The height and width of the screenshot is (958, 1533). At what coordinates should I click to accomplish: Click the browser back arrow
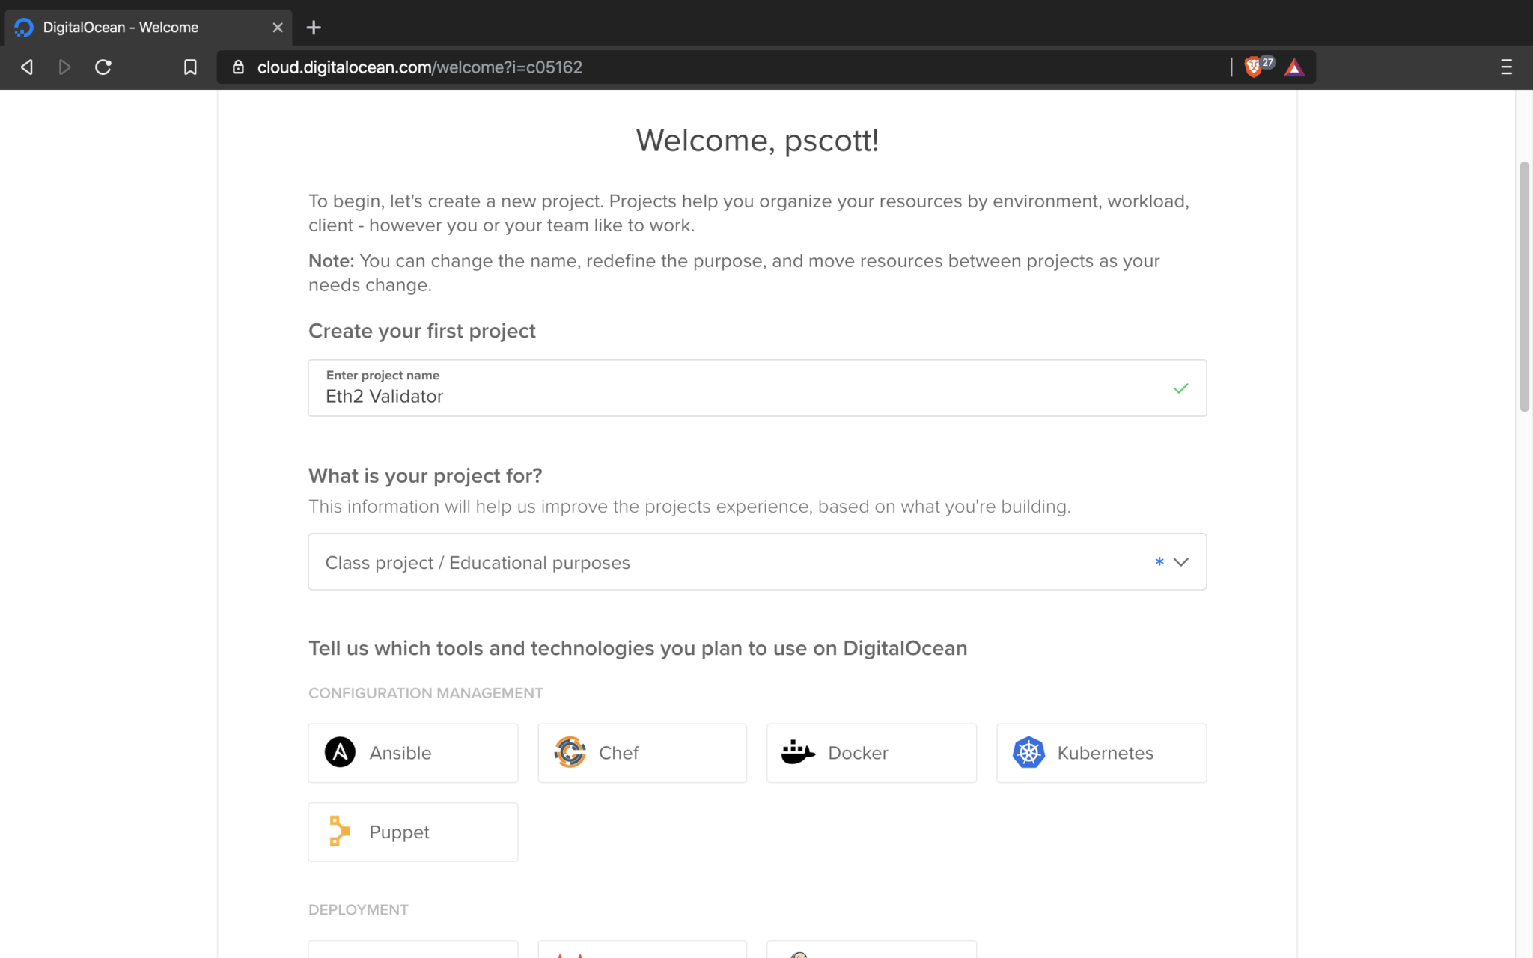tap(27, 67)
